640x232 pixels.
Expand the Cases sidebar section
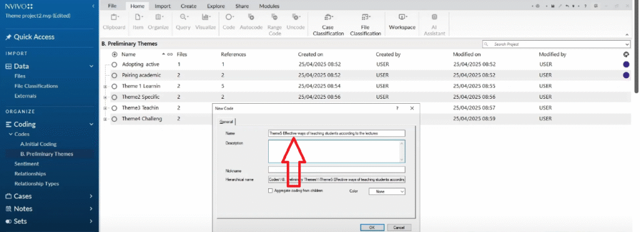pos(91,196)
